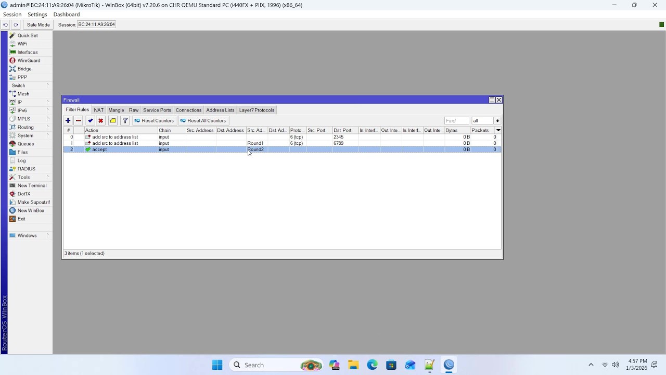The image size is (666, 375).
Task: Open Bridge in sidebar
Action: click(x=24, y=69)
